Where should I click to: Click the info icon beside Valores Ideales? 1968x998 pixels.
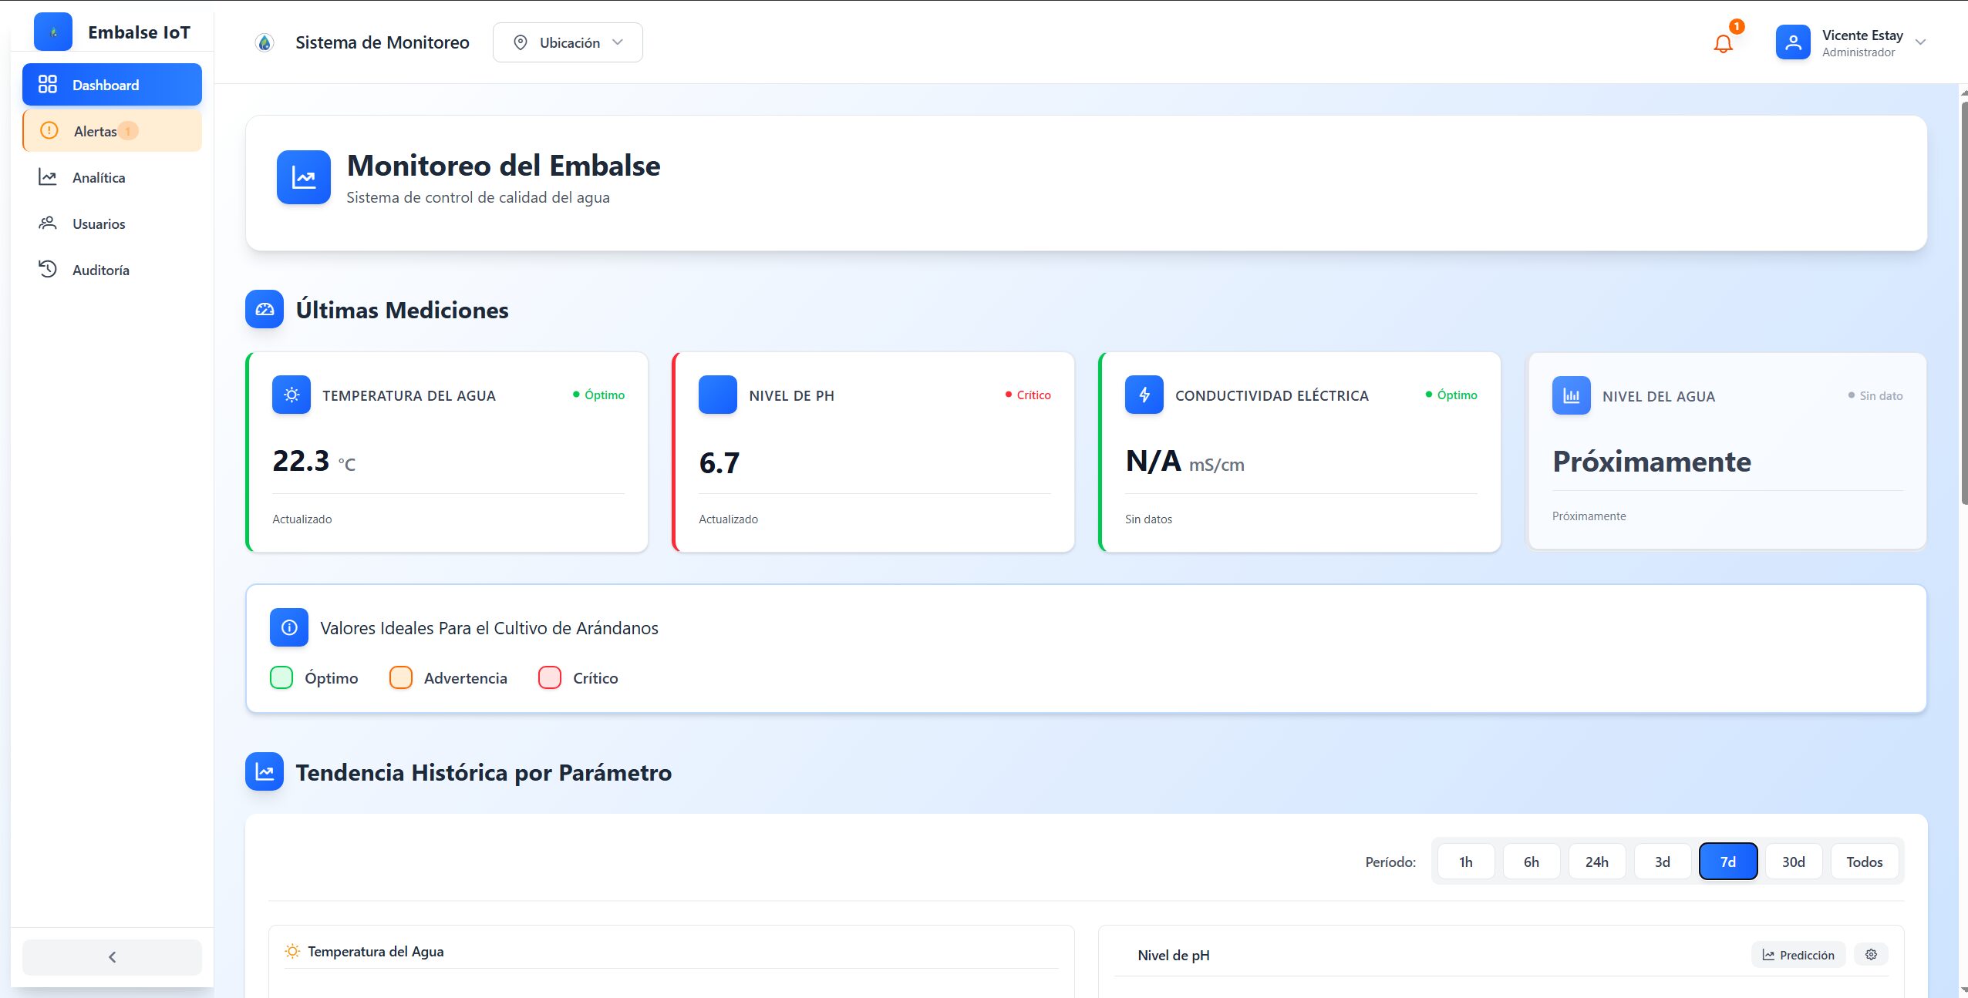coord(289,627)
